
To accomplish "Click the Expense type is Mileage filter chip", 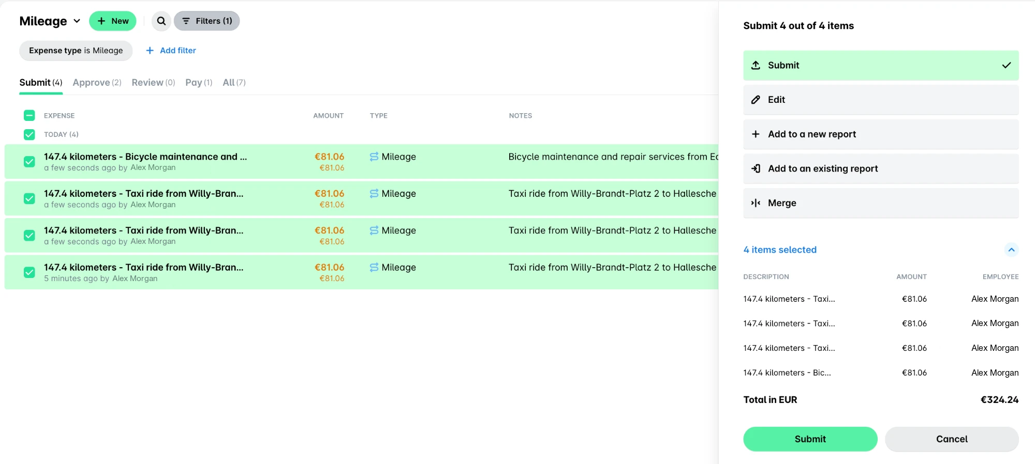I will pyautogui.click(x=76, y=51).
